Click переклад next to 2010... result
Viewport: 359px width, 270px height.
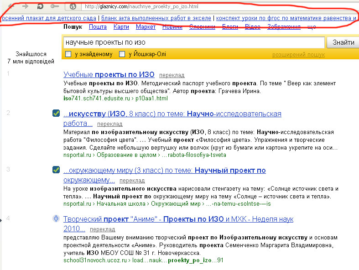(102, 229)
